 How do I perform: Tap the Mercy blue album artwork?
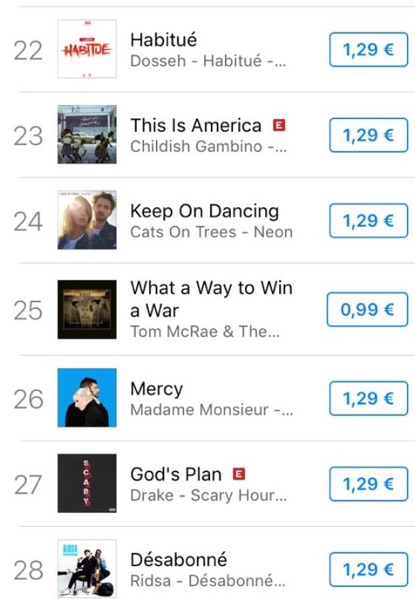[87, 398]
